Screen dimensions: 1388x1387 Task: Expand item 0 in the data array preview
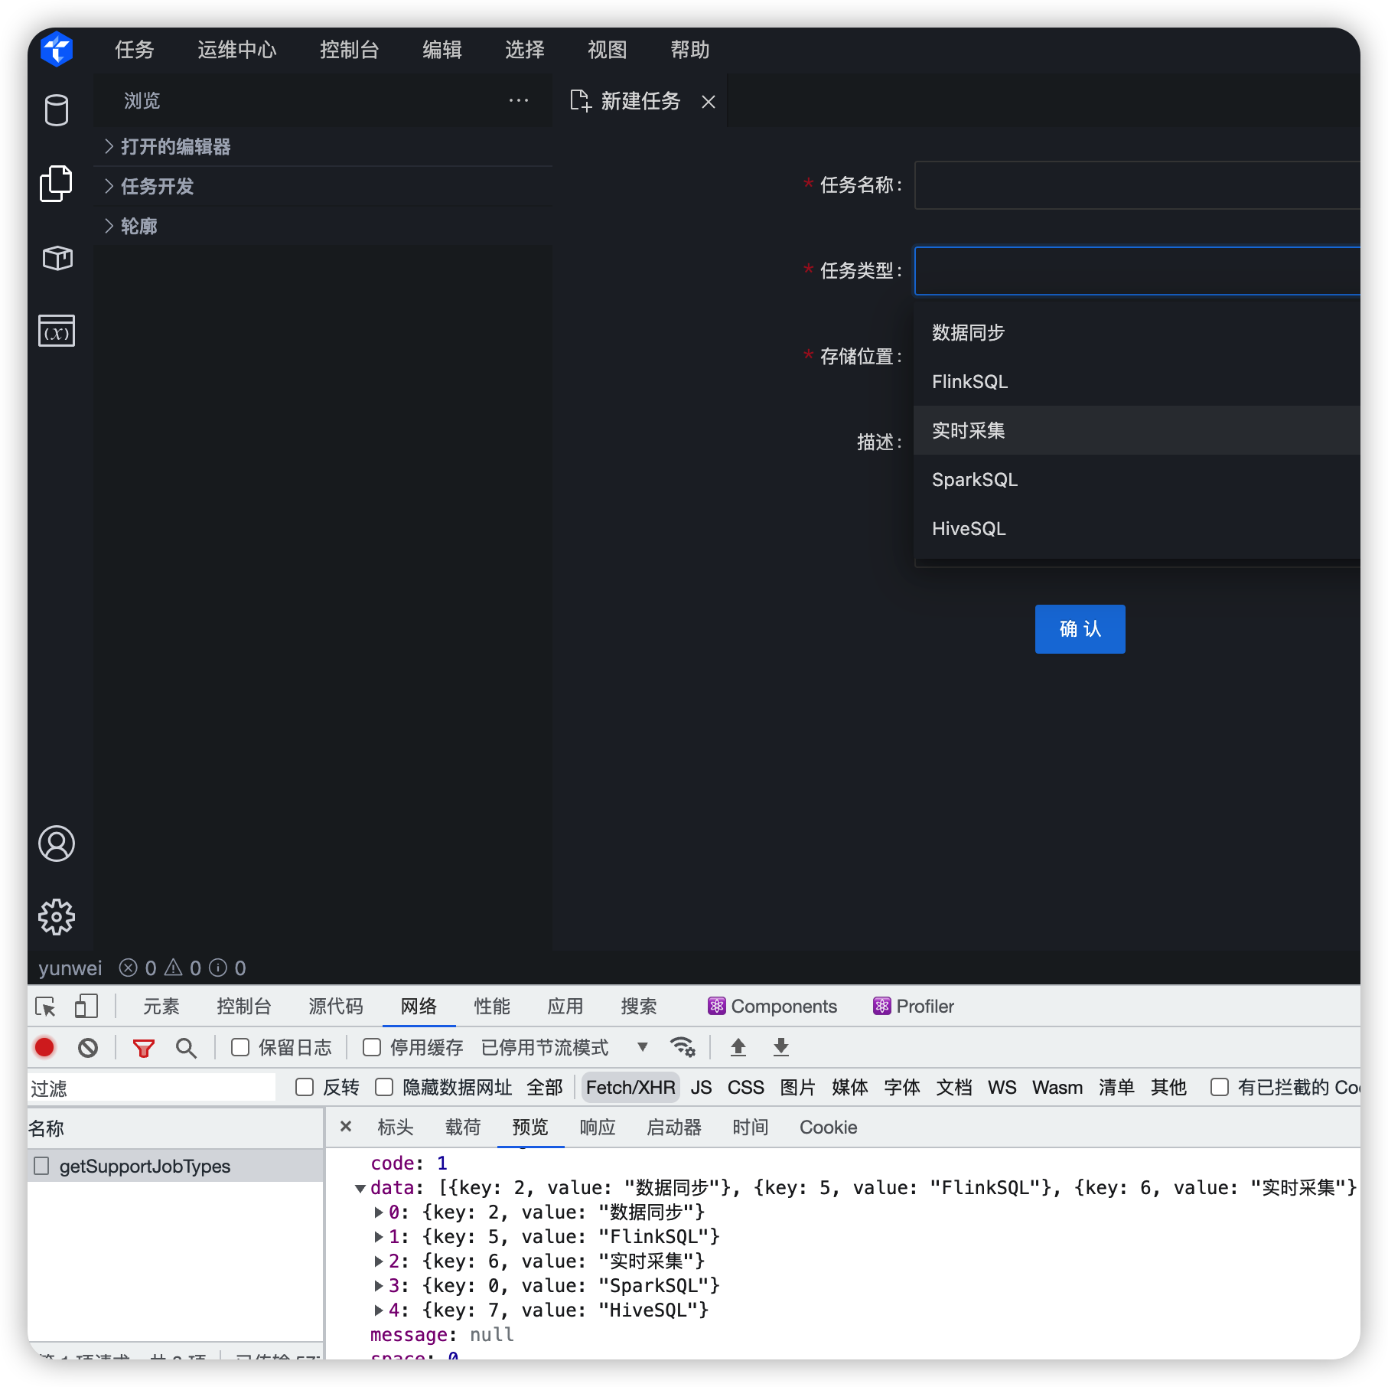[380, 1212]
